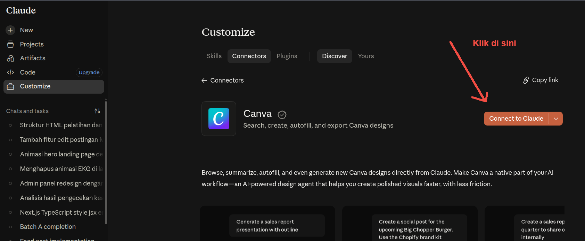This screenshot has width=585, height=241.
Task: Click the Projects stack icon in sidebar
Action: 10,44
